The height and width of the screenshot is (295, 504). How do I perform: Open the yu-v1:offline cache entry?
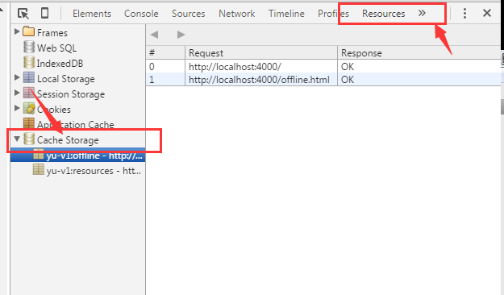[94, 156]
